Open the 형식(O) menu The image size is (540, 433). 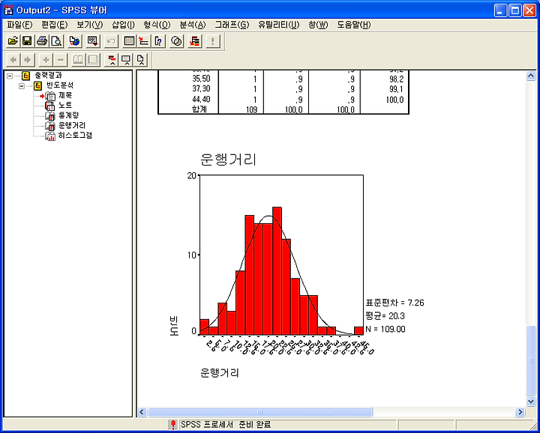pos(157,25)
